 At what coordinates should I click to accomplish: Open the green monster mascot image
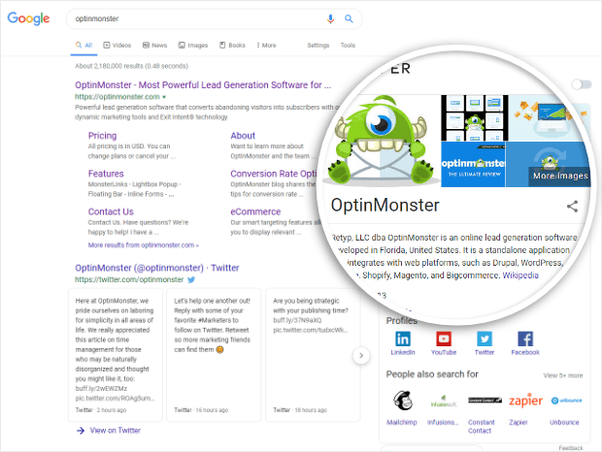[x=382, y=141]
